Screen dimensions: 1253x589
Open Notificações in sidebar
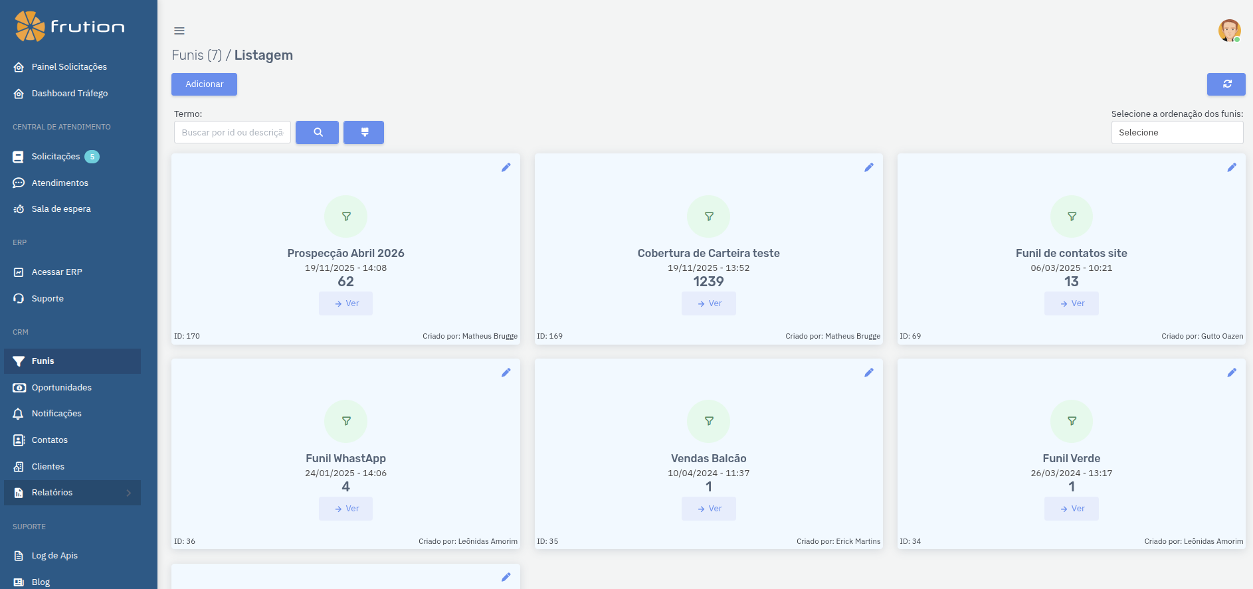coord(72,414)
